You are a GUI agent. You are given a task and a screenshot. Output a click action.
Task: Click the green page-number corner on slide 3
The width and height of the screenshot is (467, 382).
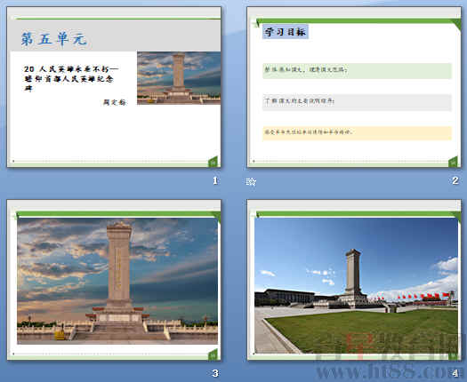[213, 354]
